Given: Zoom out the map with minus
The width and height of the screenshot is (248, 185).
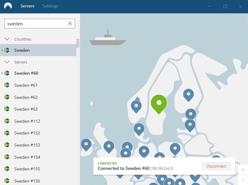Looking at the screenshot, I should point(243,180).
